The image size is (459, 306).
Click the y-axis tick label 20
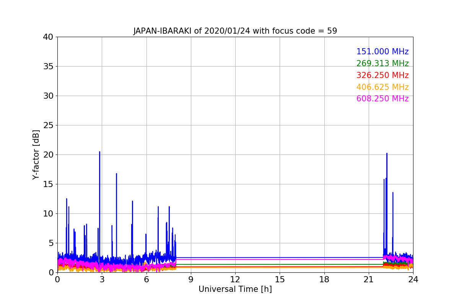click(x=48, y=155)
